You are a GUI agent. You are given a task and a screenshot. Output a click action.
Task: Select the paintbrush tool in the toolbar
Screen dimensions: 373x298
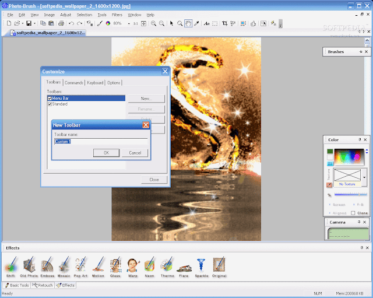(100, 23)
